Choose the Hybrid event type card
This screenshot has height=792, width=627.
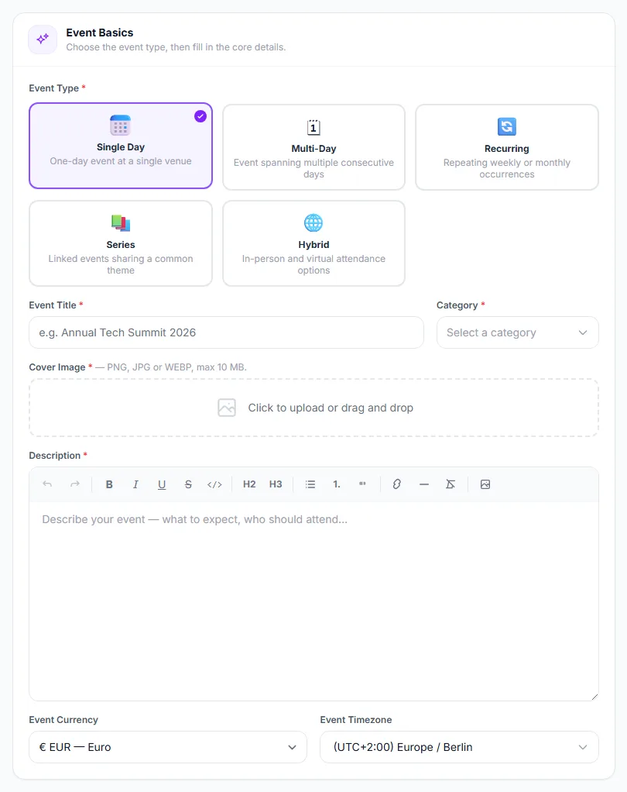[313, 243]
